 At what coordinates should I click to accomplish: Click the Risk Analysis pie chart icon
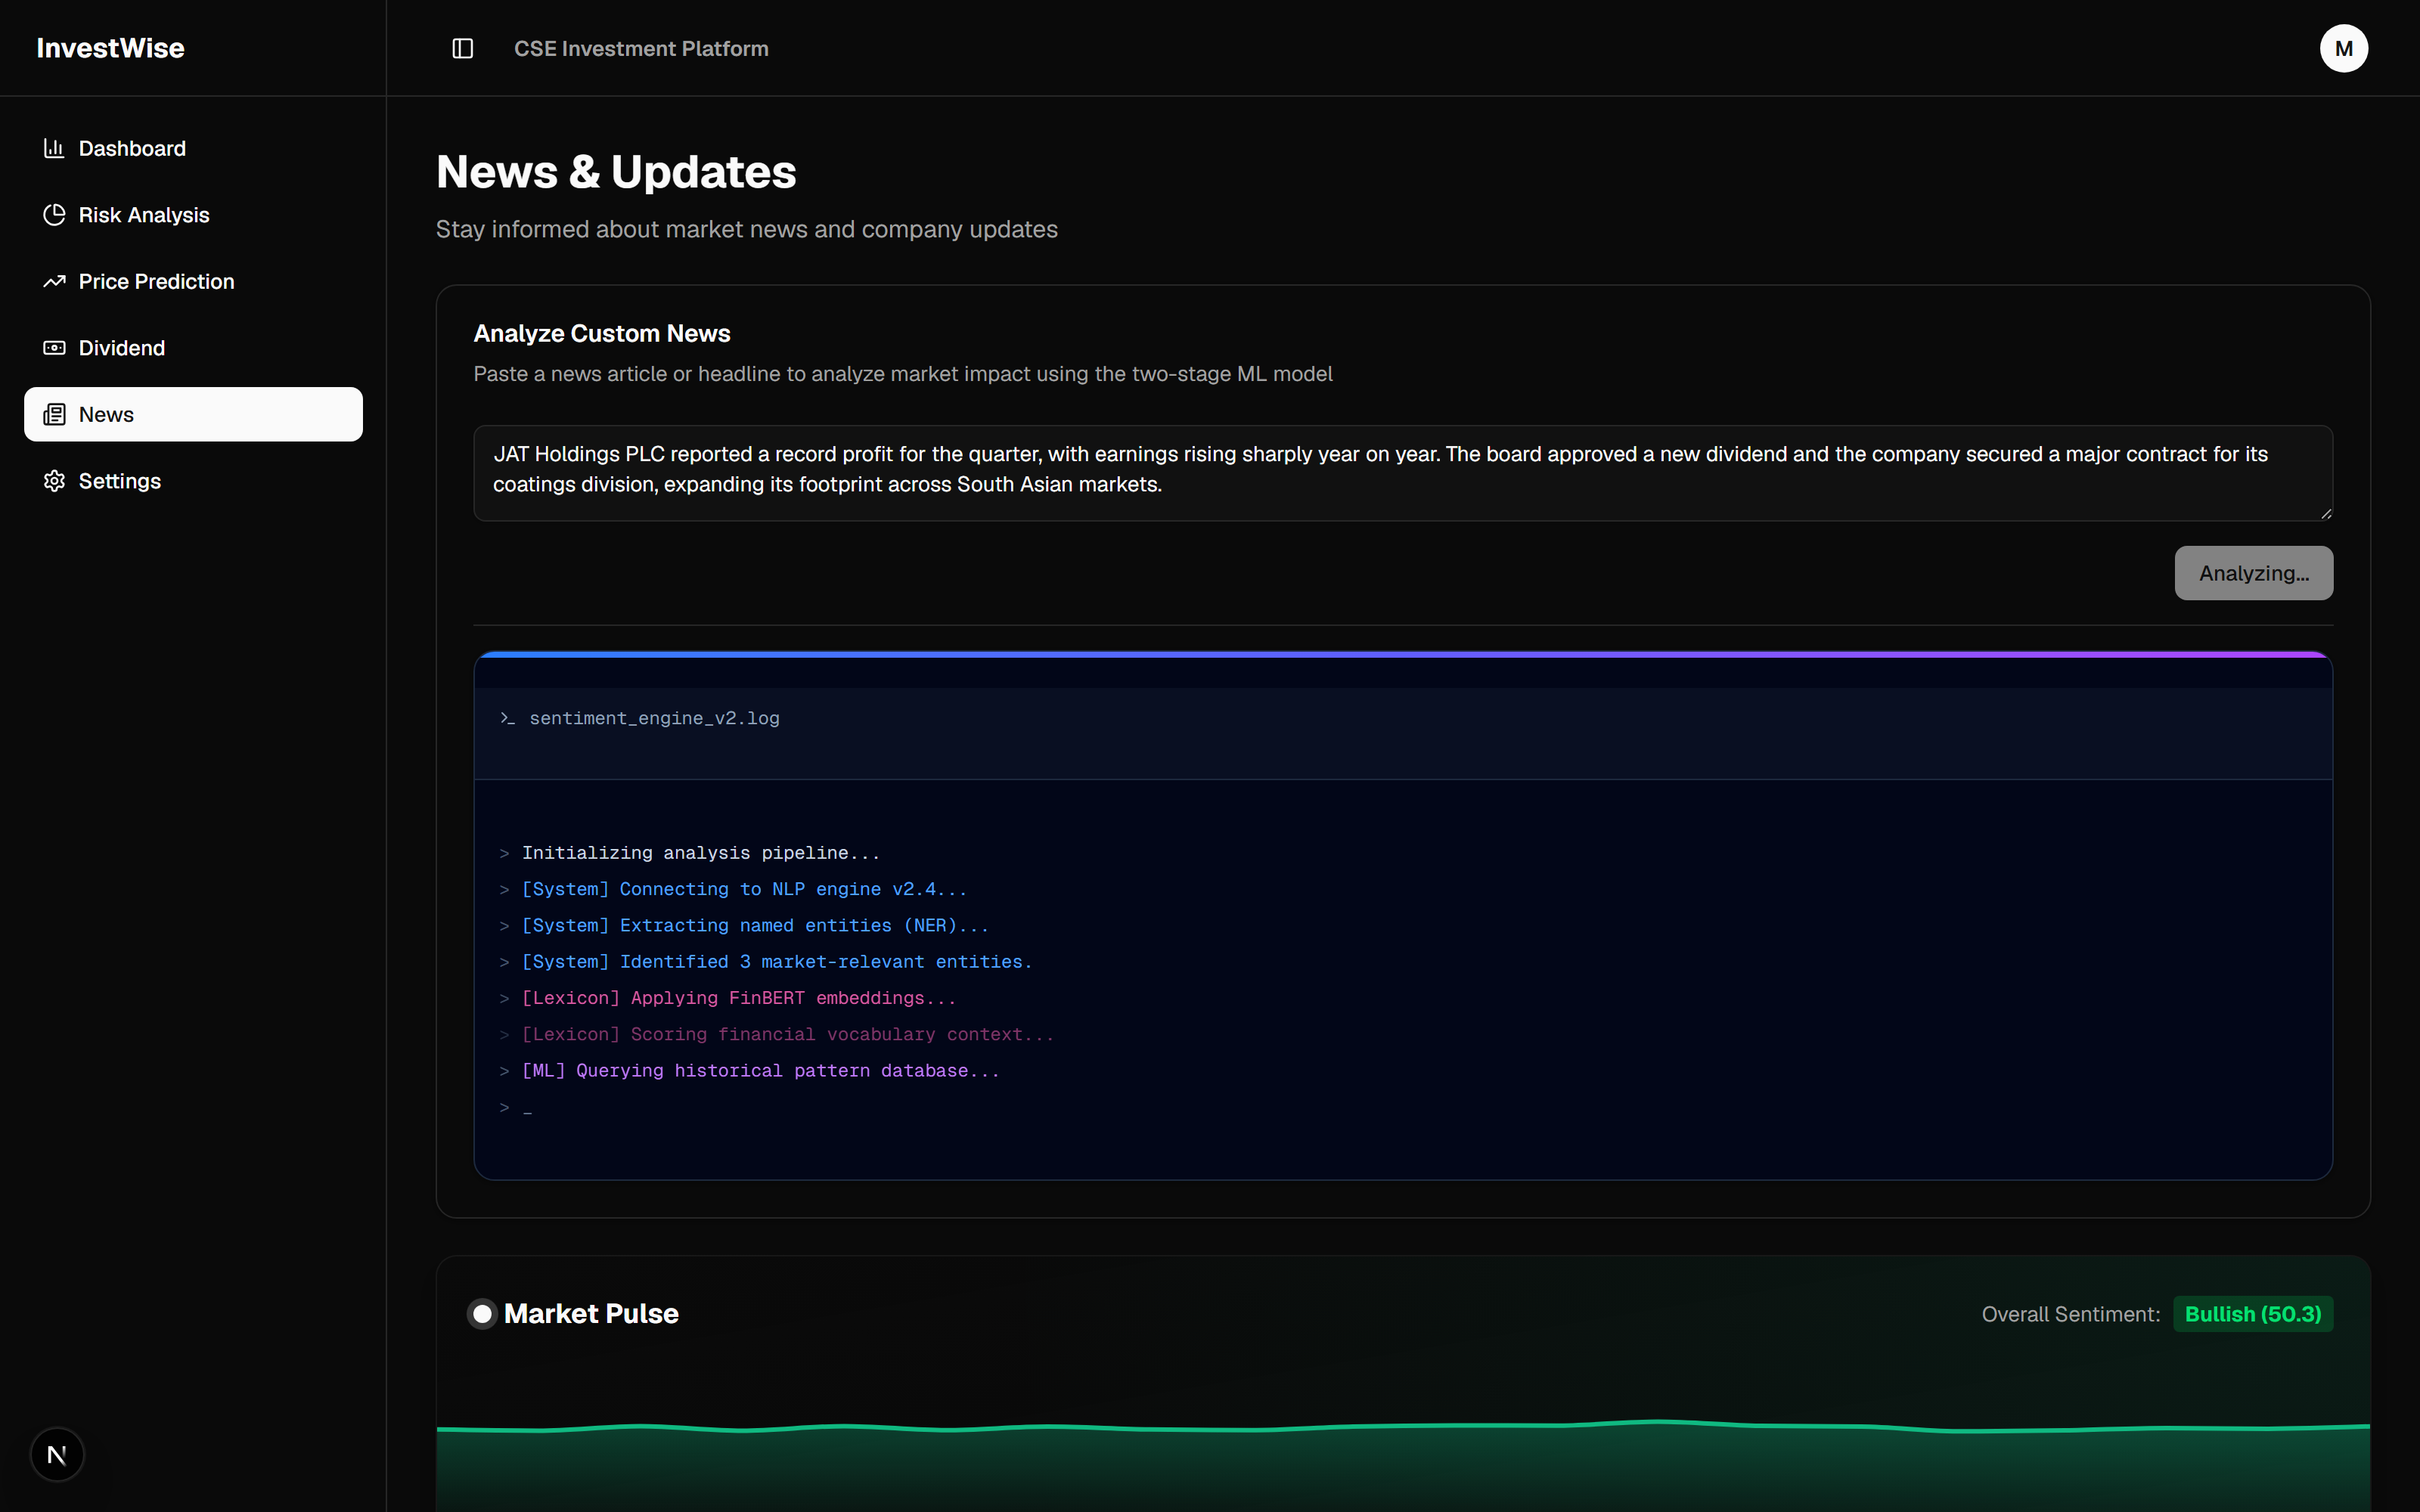(x=54, y=215)
